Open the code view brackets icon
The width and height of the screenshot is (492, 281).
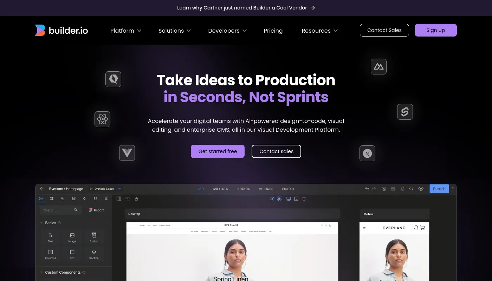tap(411, 189)
